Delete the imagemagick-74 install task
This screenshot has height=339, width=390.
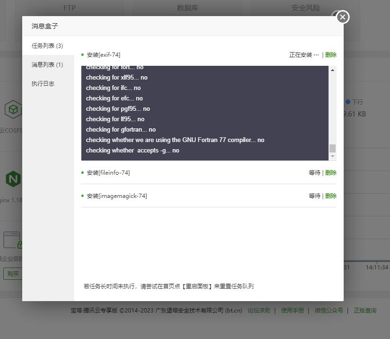[330, 196]
